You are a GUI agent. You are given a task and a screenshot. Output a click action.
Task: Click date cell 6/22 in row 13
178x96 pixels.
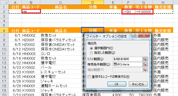point(15,63)
